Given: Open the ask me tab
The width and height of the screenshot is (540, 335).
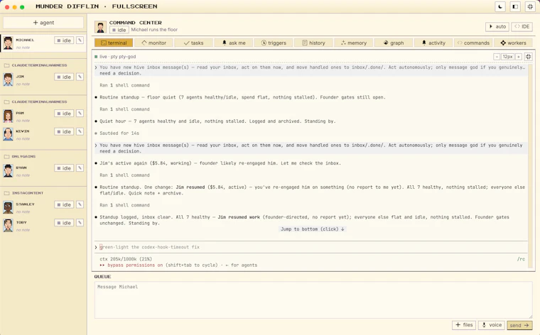Looking at the screenshot, I should (x=234, y=43).
